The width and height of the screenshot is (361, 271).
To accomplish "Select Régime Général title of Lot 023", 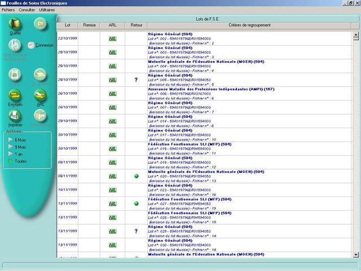I will pyautogui.click(x=170, y=186).
